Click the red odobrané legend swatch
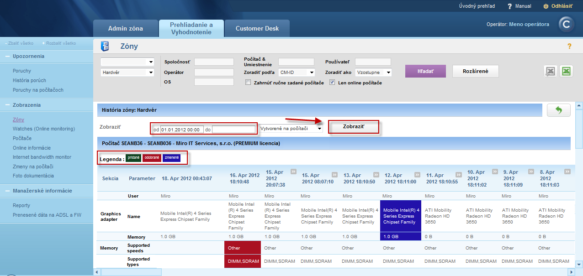 pyautogui.click(x=151, y=158)
